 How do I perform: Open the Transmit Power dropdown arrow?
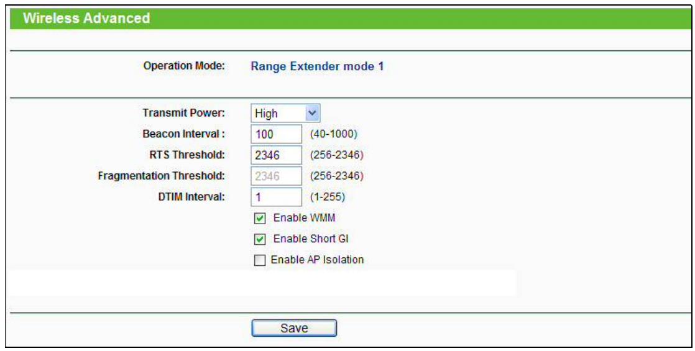pyautogui.click(x=313, y=113)
